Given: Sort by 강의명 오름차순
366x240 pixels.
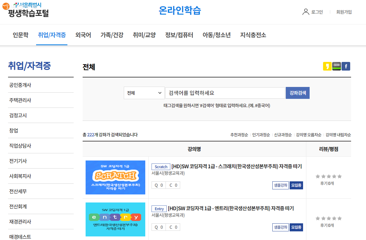Looking at the screenshot, I should click(x=308, y=135).
